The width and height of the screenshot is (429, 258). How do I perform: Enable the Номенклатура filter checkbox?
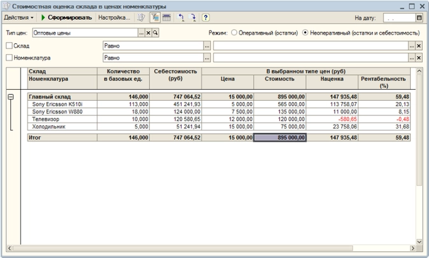tap(9, 58)
